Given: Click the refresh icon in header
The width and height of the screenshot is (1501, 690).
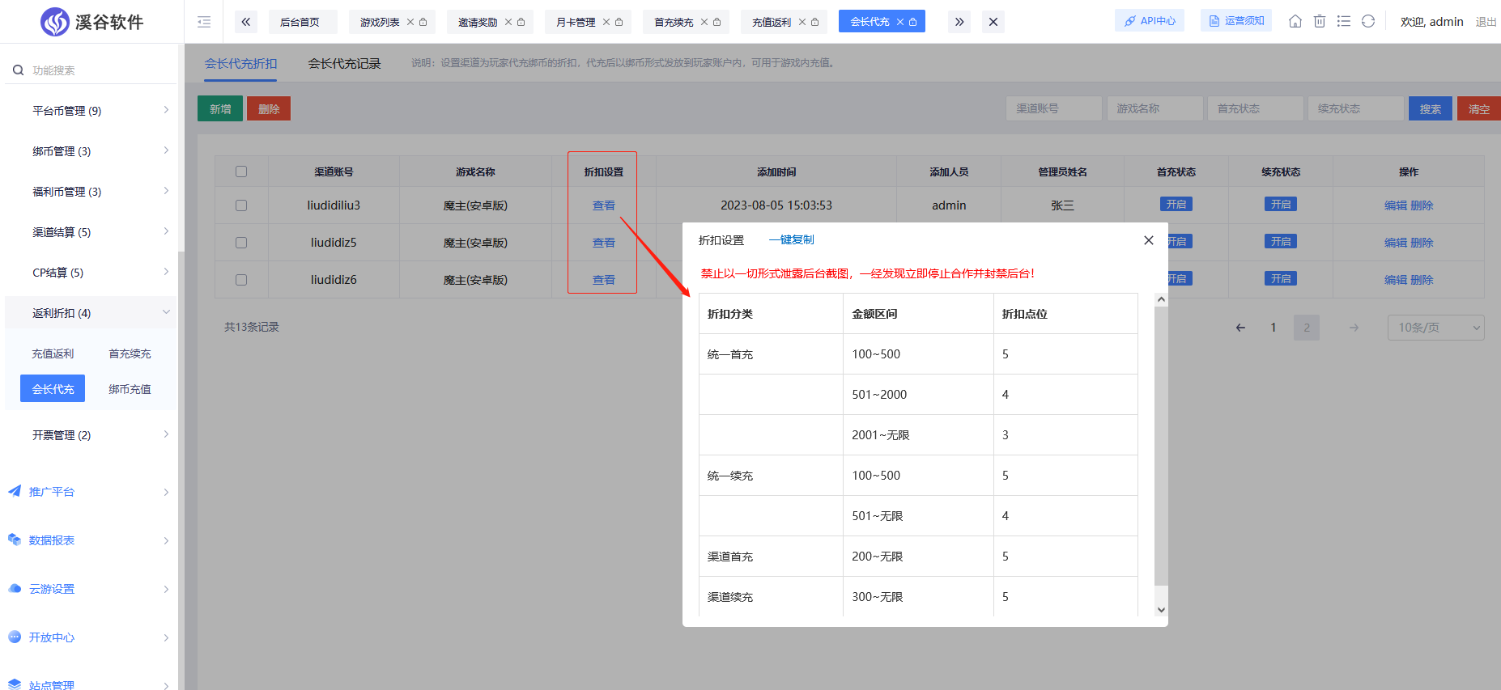Looking at the screenshot, I should pos(1368,21).
